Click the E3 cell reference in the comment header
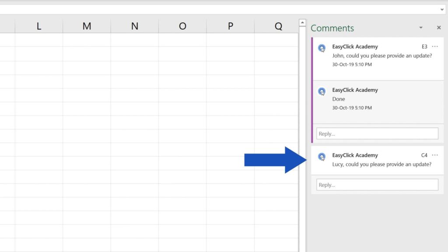 pyautogui.click(x=423, y=46)
